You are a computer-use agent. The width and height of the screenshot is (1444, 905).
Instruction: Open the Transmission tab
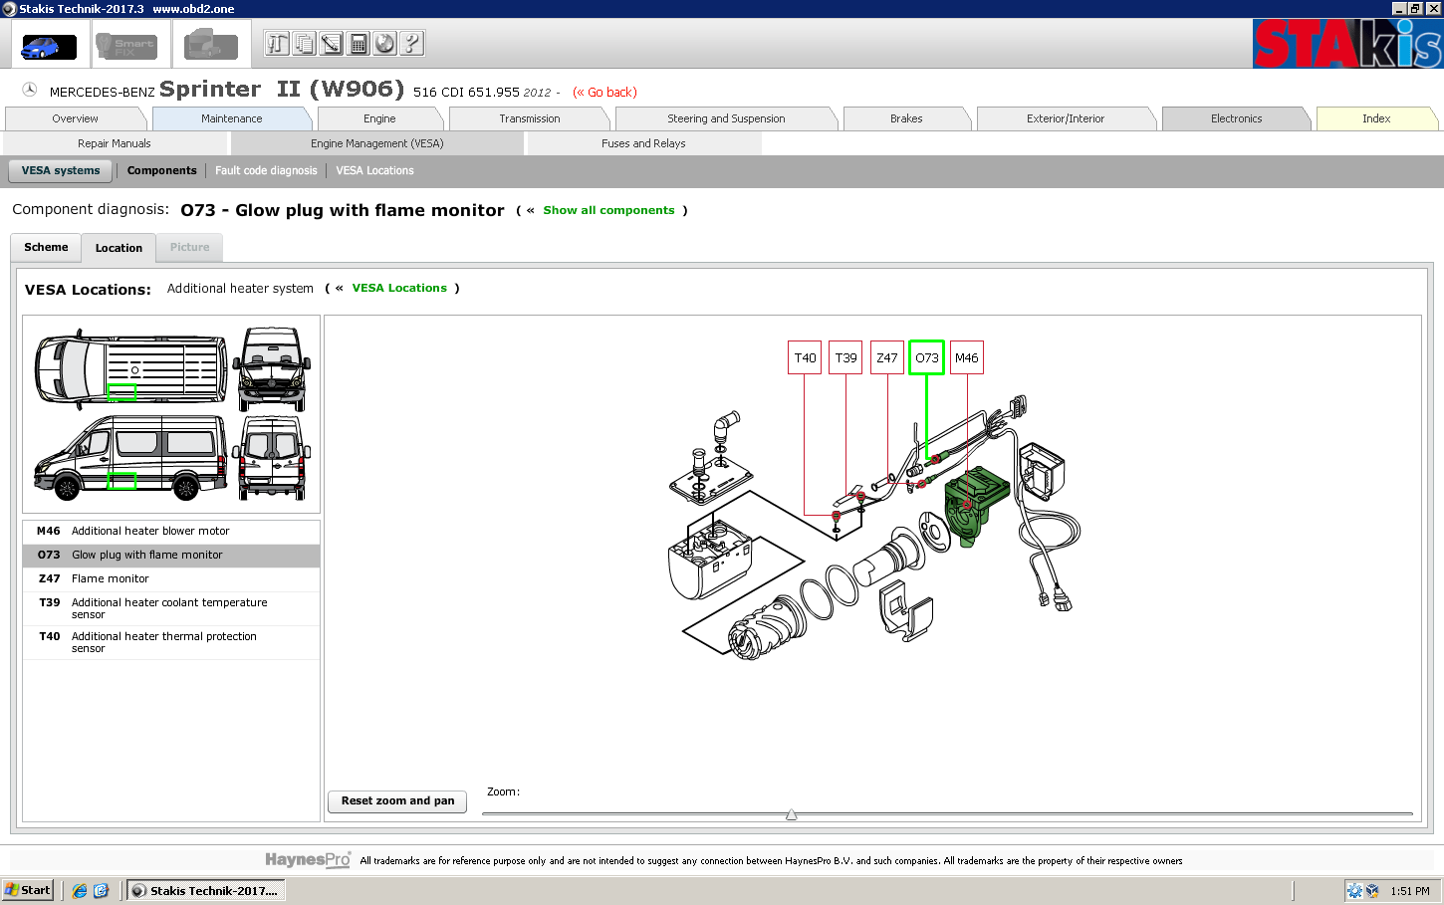(x=529, y=118)
